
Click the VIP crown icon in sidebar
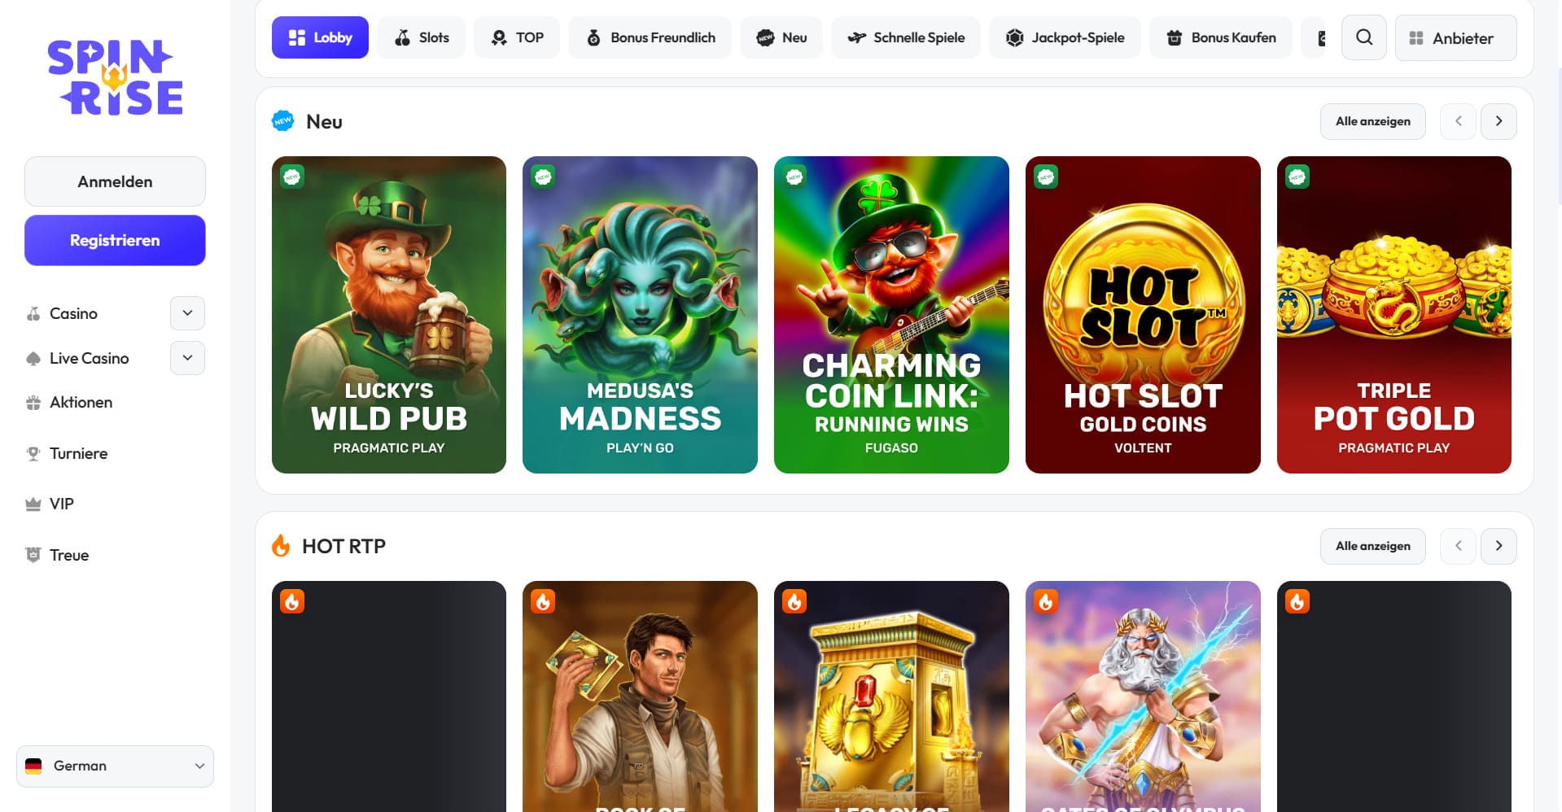pos(33,504)
